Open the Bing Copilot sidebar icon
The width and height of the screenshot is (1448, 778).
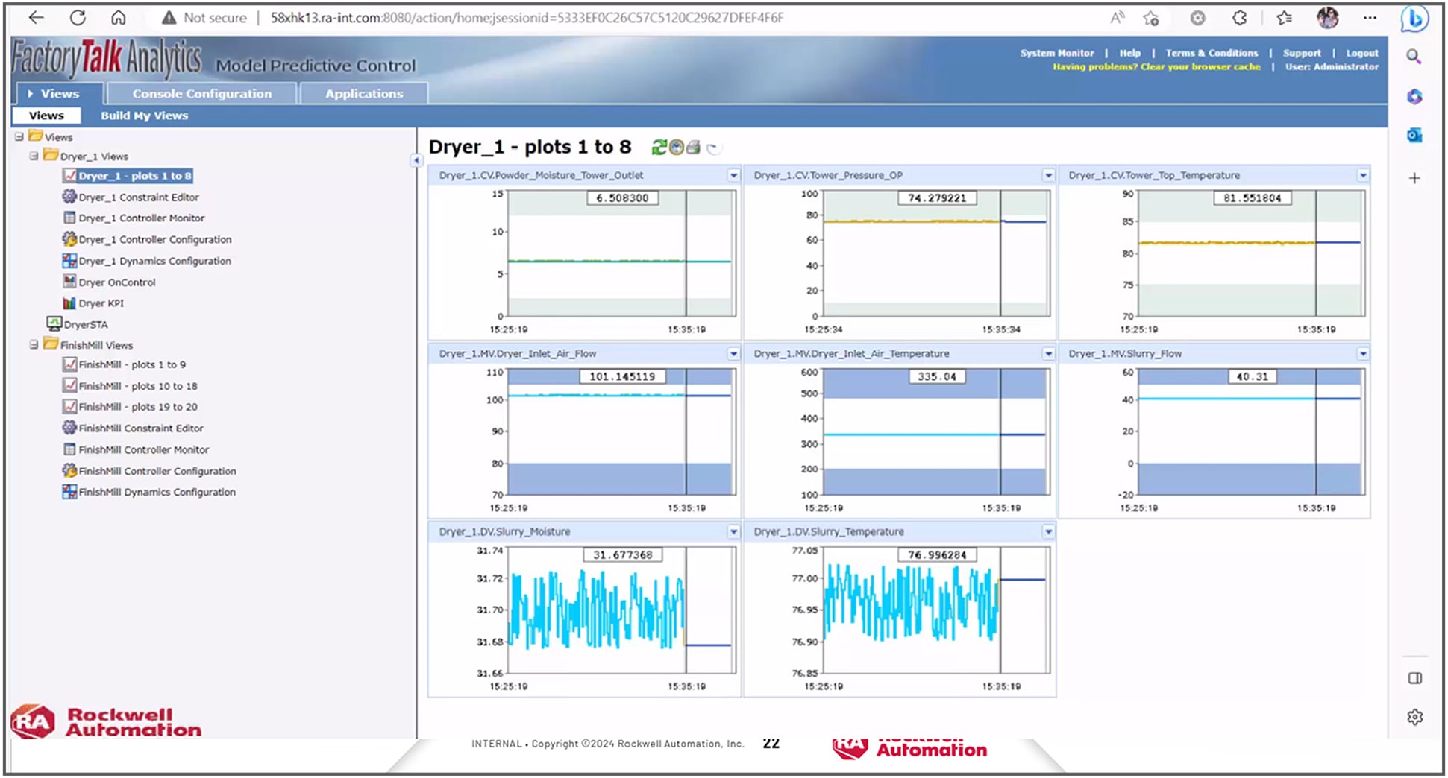click(x=1414, y=19)
